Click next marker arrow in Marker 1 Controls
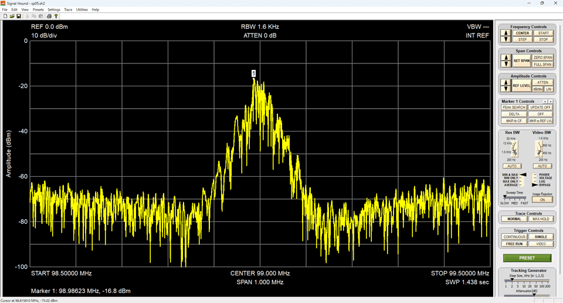This screenshot has height=303, width=563. click(x=551, y=102)
